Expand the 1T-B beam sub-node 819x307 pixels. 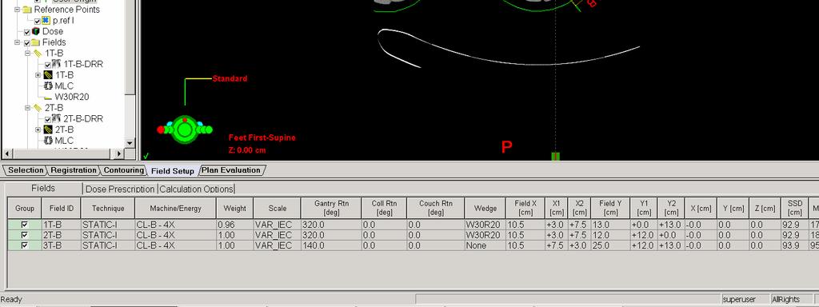tap(38, 75)
